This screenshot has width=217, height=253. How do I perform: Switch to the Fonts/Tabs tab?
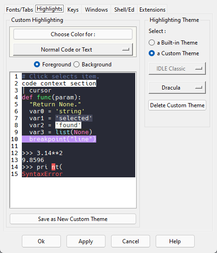tap(20, 10)
